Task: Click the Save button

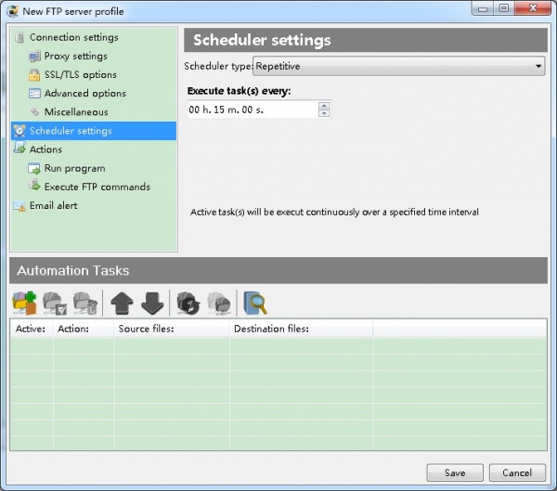Action: click(x=455, y=472)
